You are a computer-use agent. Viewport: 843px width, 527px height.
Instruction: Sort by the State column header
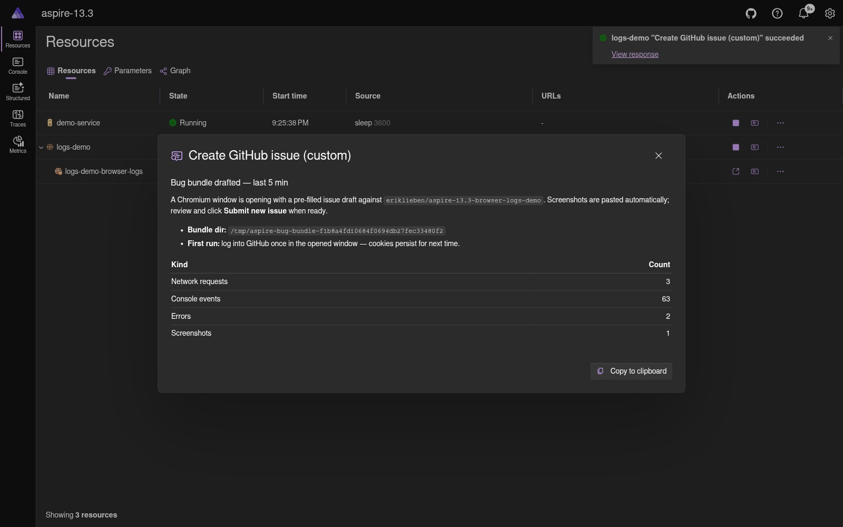point(178,96)
